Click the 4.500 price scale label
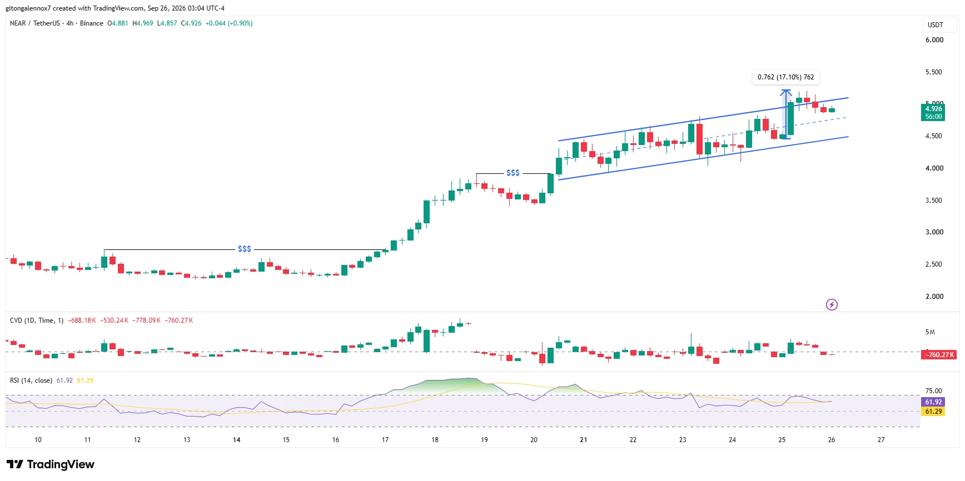The height and width of the screenshot is (481, 965). coord(934,136)
